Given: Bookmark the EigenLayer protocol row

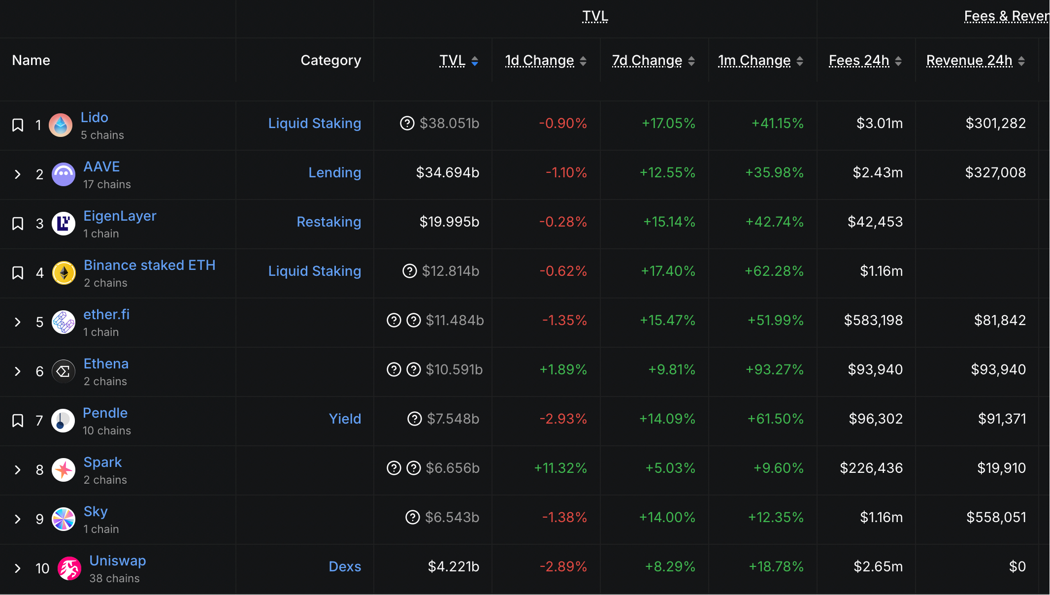Looking at the screenshot, I should pos(18,224).
